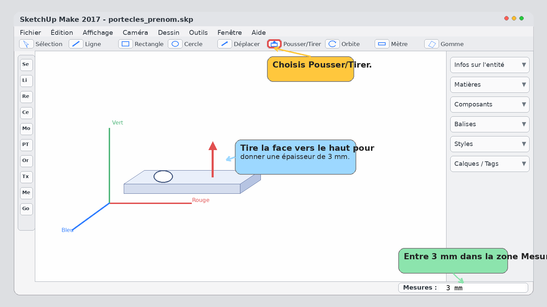Activate the Cercle tool icon

click(175, 44)
